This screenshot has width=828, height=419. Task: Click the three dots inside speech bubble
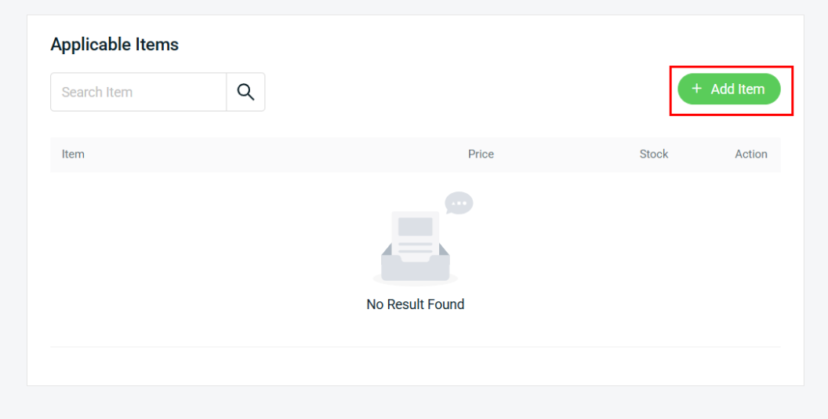pyautogui.click(x=459, y=202)
